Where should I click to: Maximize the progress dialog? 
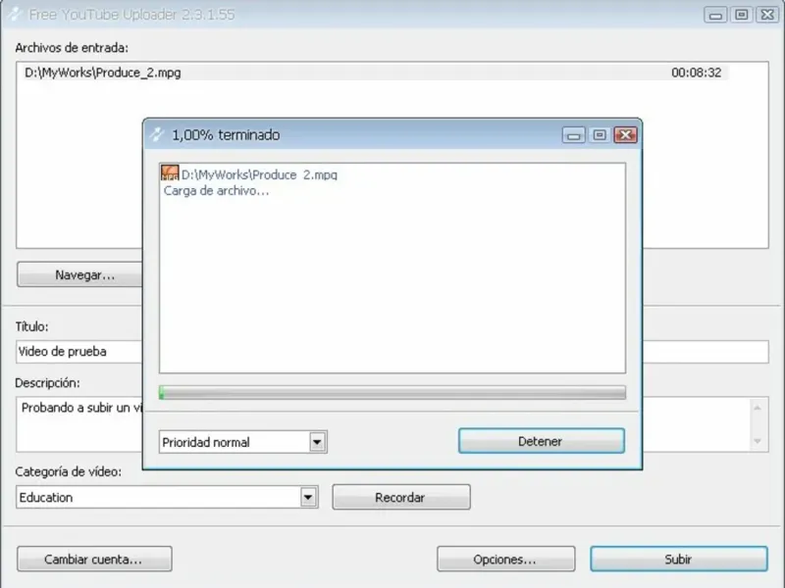point(600,135)
